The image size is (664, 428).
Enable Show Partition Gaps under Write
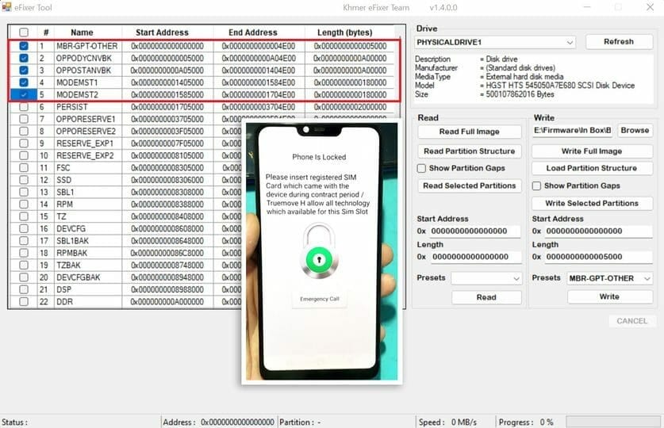(x=536, y=185)
